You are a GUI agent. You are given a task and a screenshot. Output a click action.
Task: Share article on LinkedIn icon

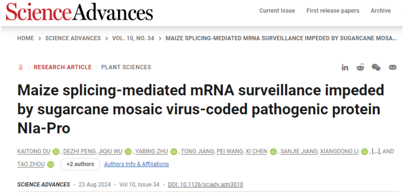[x=345, y=67]
